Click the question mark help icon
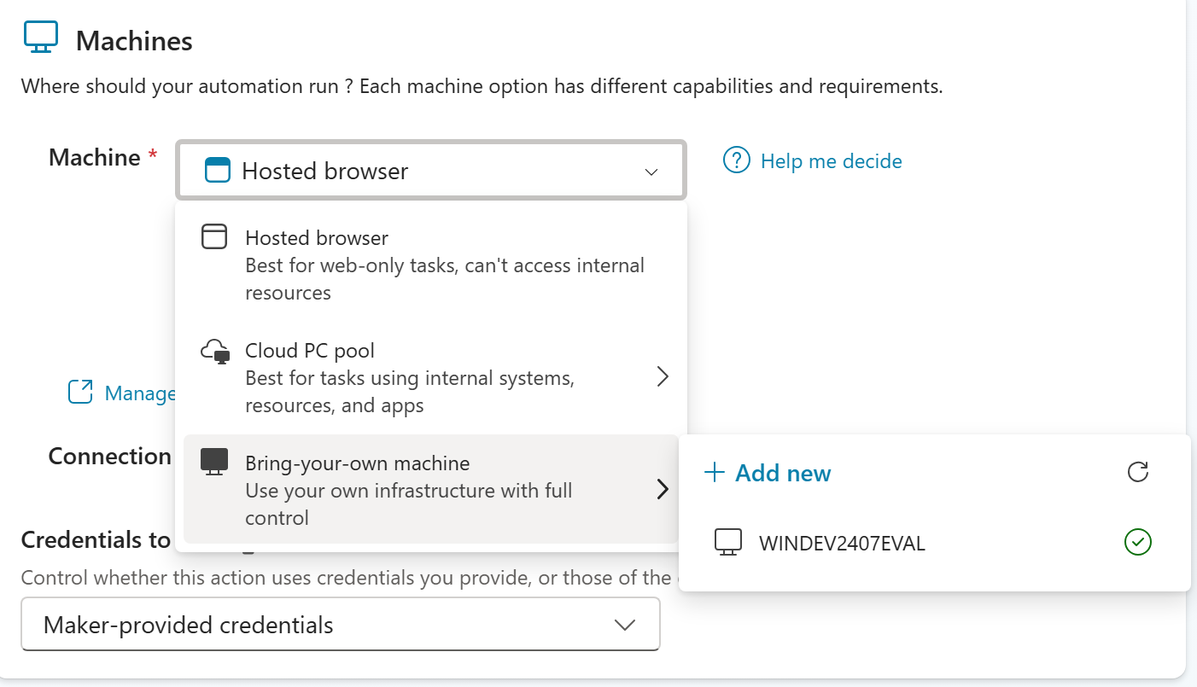The width and height of the screenshot is (1197, 687). coord(736,160)
